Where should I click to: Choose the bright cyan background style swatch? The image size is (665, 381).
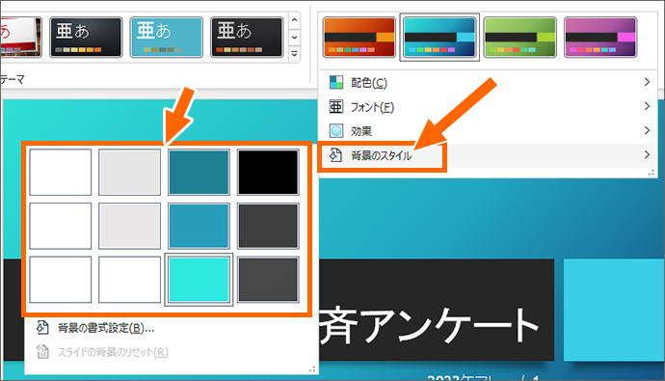pyautogui.click(x=199, y=280)
